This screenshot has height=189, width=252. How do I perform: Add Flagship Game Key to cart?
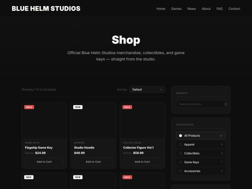(x=44, y=161)
